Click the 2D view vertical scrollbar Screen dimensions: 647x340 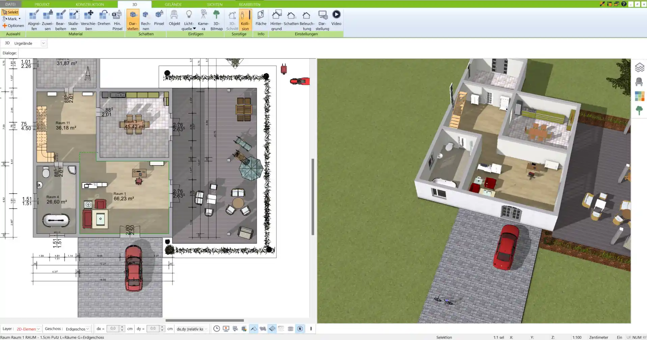point(313,197)
